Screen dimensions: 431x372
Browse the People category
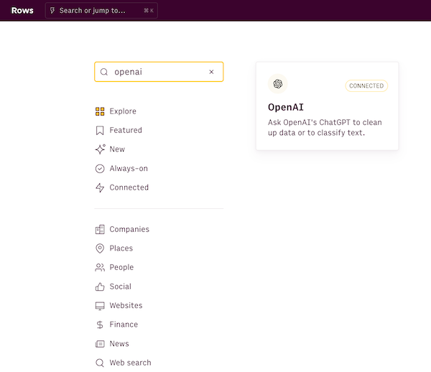click(x=121, y=267)
